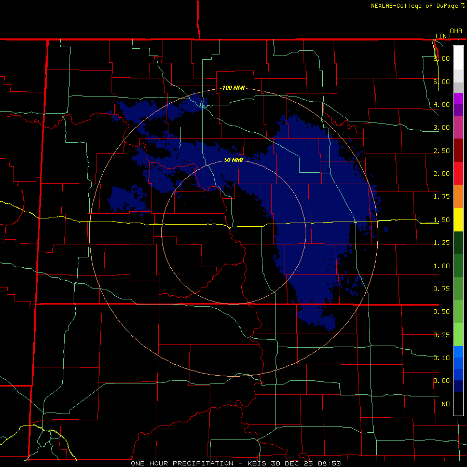Click the "100 NMI" range ring label
The width and height of the screenshot is (467, 467).
point(233,88)
